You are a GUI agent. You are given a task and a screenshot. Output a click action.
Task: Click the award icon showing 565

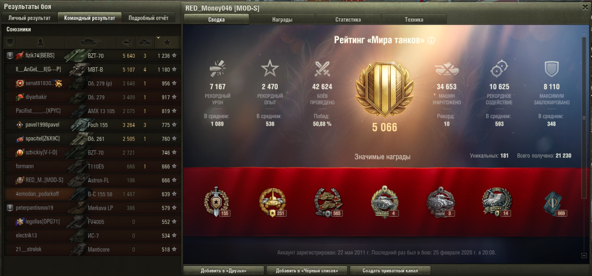coord(328,202)
